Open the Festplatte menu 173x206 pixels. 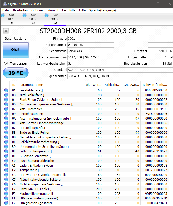click(69, 10)
